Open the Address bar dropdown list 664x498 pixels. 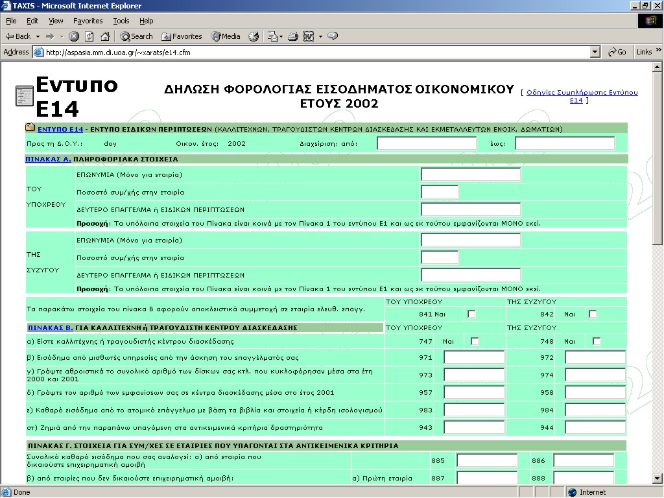pyautogui.click(x=595, y=52)
